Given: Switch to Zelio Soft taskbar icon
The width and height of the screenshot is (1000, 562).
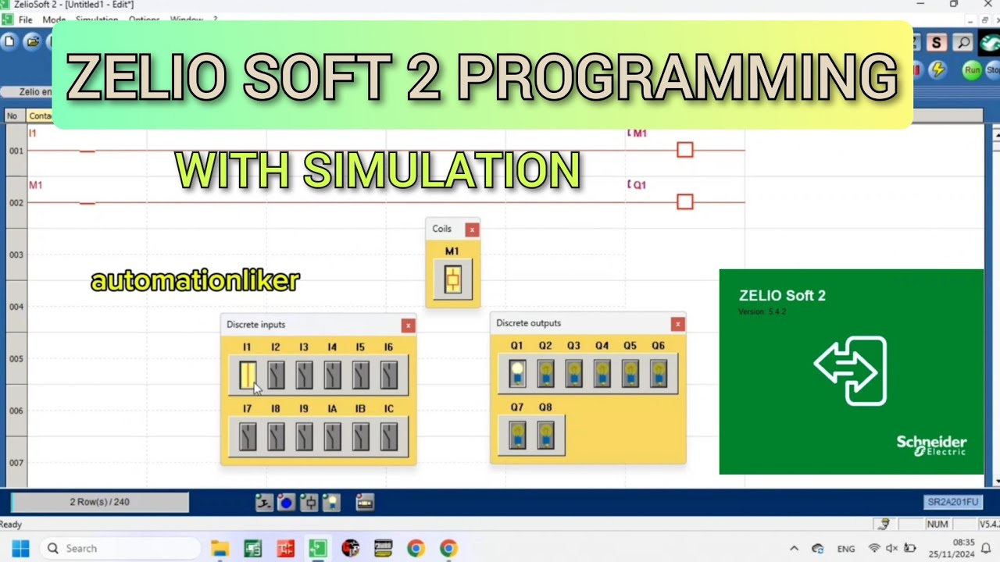Looking at the screenshot, I should (x=317, y=549).
